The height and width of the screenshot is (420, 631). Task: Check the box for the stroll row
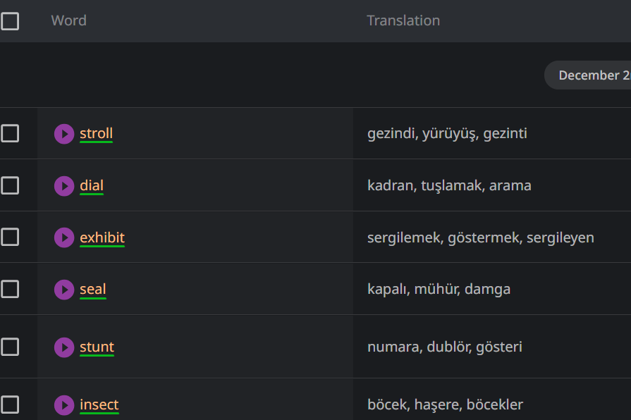[10, 133]
